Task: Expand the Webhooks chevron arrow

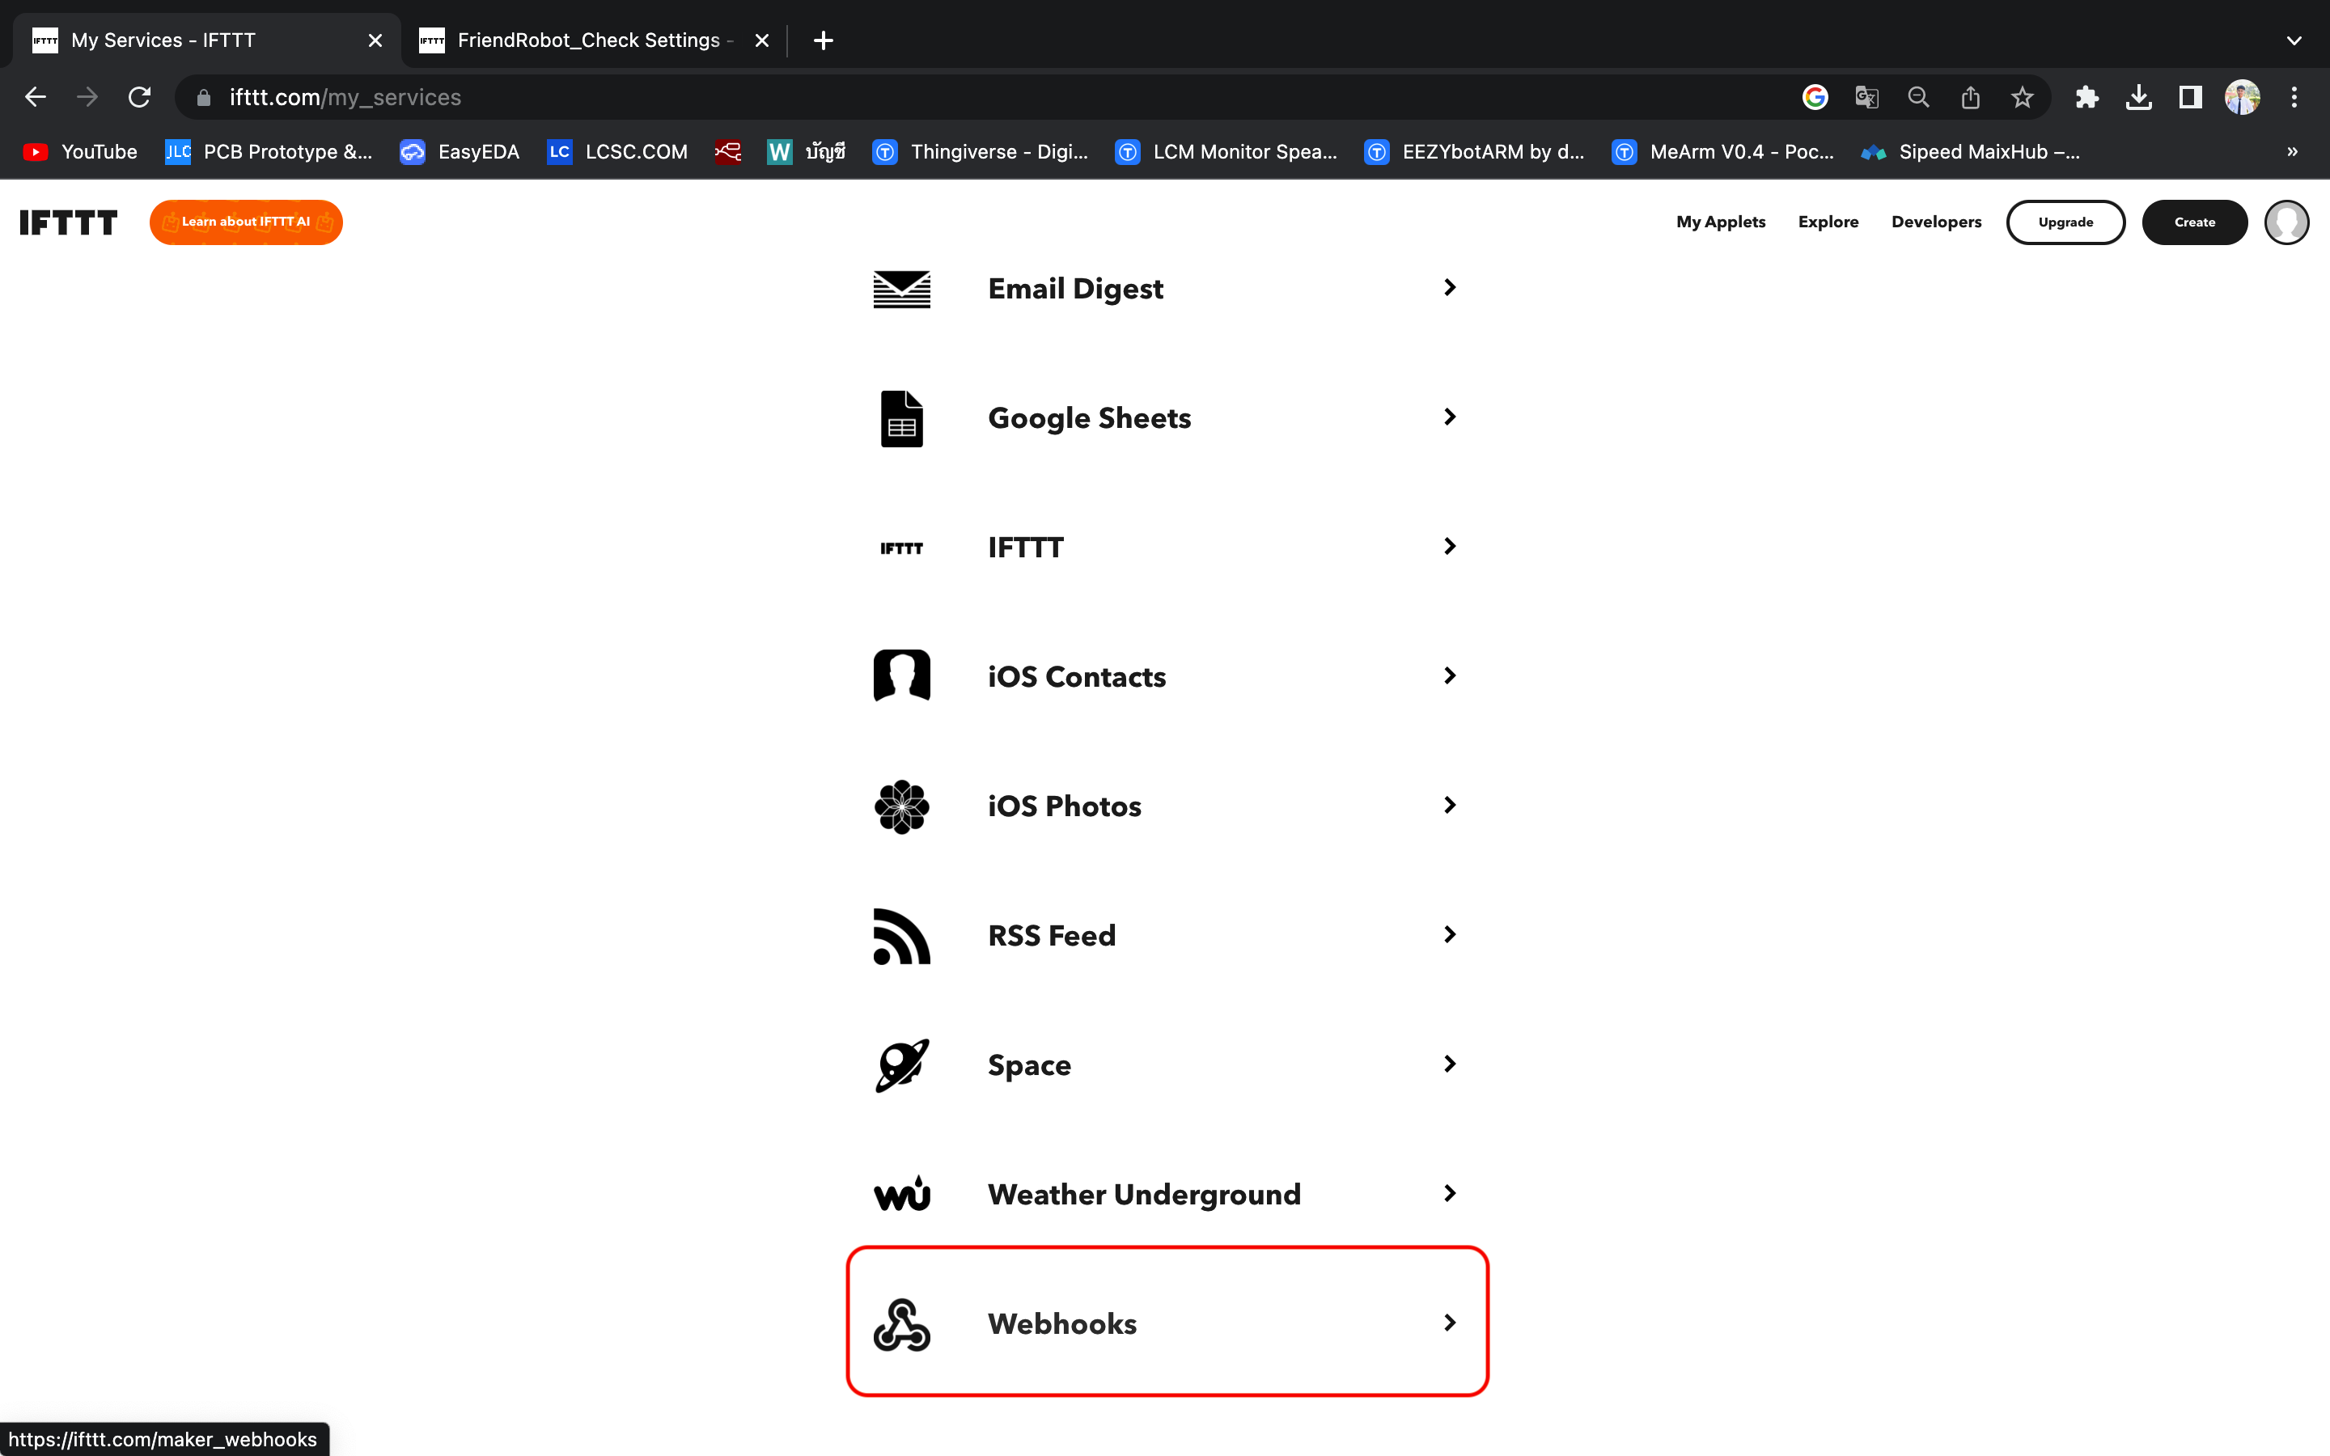Action: 1450,1323
